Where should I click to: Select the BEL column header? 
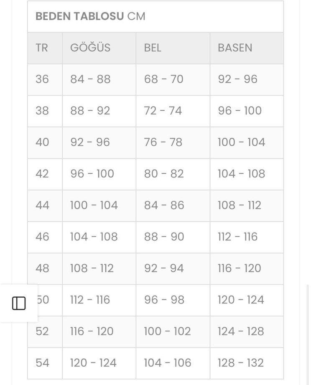[153, 48]
